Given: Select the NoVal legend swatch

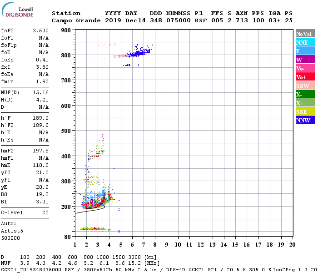Looking at the screenshot, I should 305,34.
